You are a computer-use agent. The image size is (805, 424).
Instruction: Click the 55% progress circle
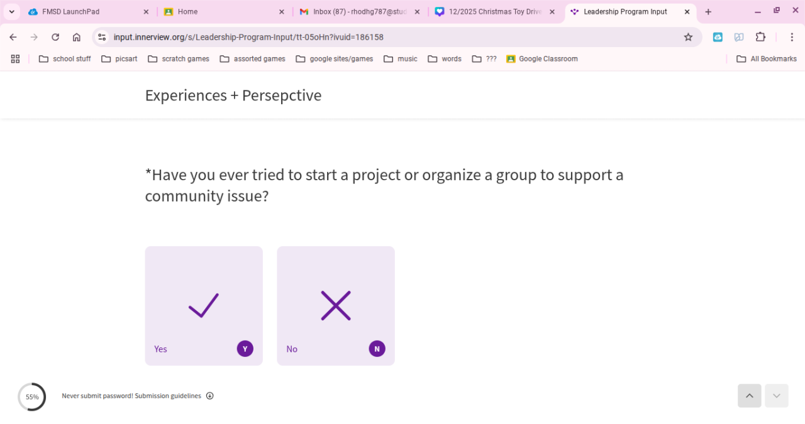click(31, 397)
